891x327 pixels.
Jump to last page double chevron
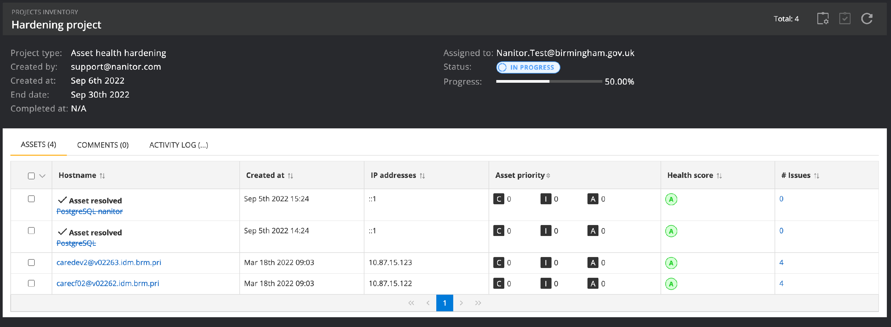(478, 303)
